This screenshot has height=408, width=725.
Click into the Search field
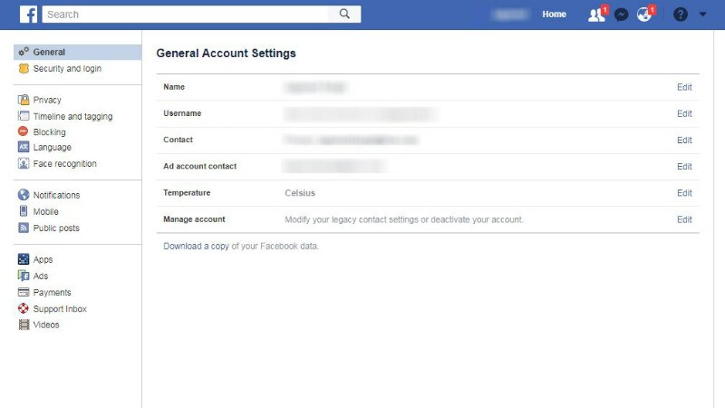click(186, 15)
